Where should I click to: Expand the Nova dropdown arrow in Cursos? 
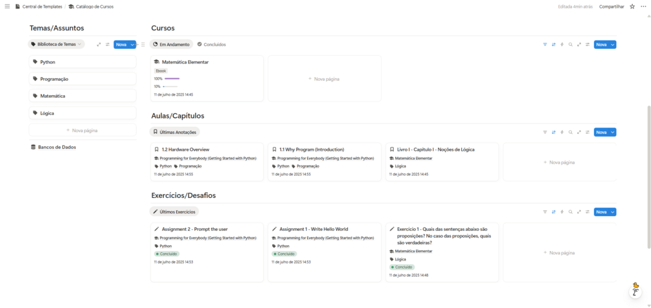point(613,45)
